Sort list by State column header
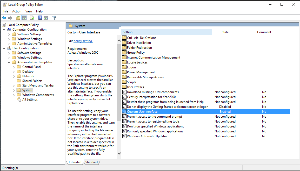Image resolution: width=300 pixels, height=171 pixels. (x=225, y=32)
